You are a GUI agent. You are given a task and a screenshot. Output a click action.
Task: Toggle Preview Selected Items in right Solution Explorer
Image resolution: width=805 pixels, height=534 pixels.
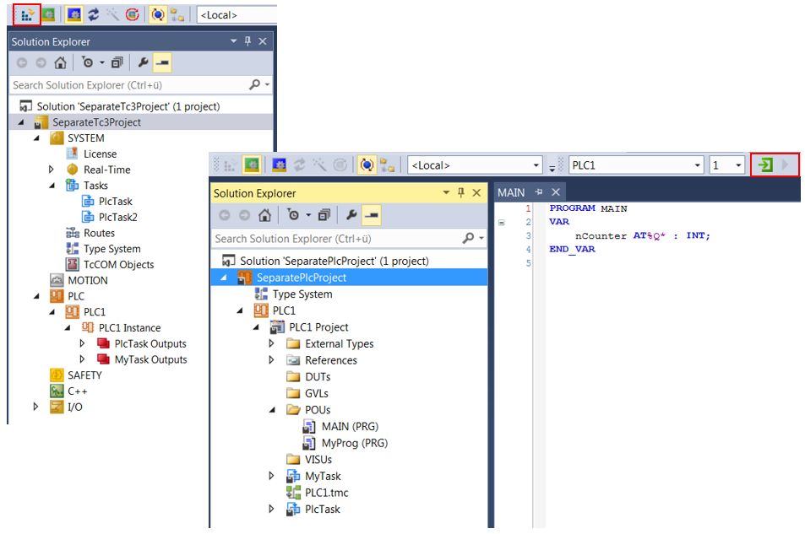coord(371,215)
